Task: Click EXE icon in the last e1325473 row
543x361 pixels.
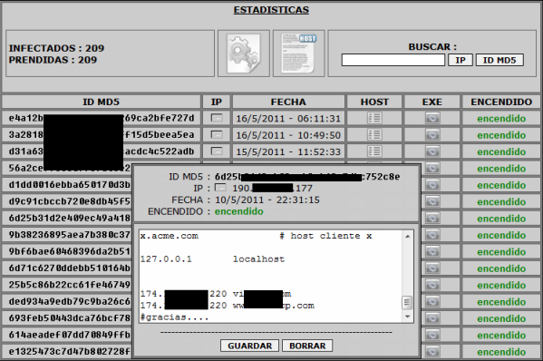Action: [x=432, y=352]
